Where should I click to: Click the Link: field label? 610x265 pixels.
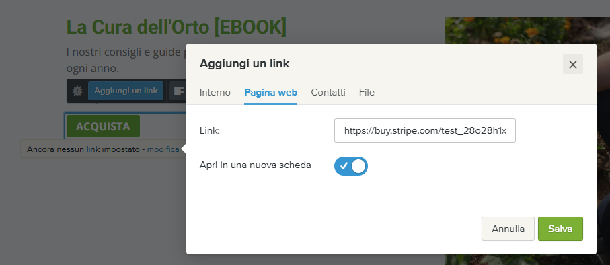tap(210, 131)
